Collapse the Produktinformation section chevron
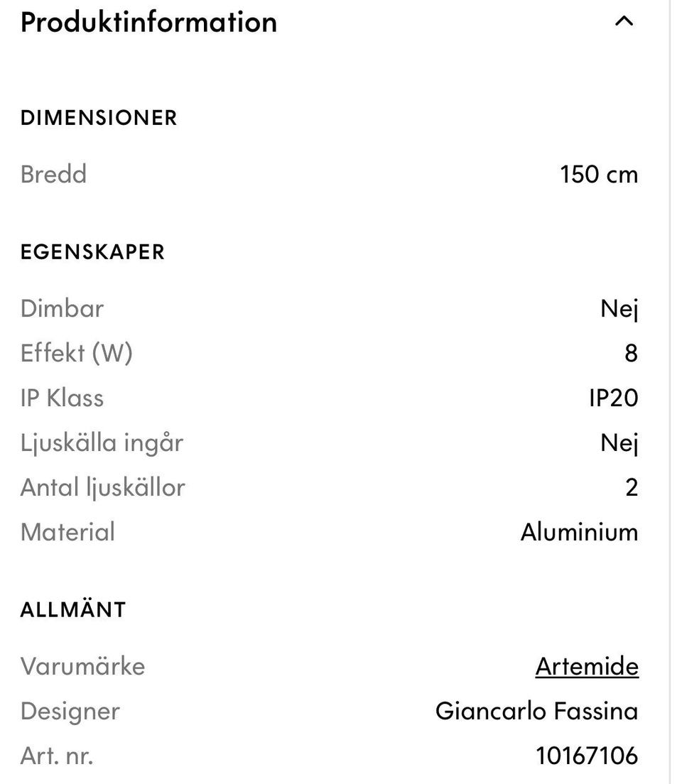 [623, 21]
